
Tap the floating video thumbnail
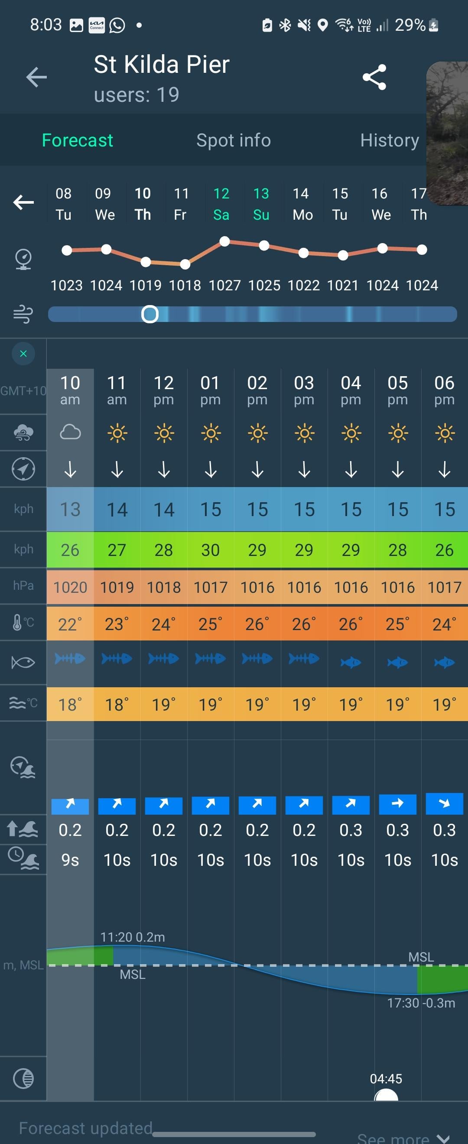coord(448,133)
